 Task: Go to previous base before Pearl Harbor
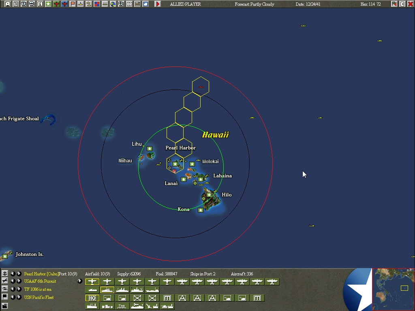13,274
